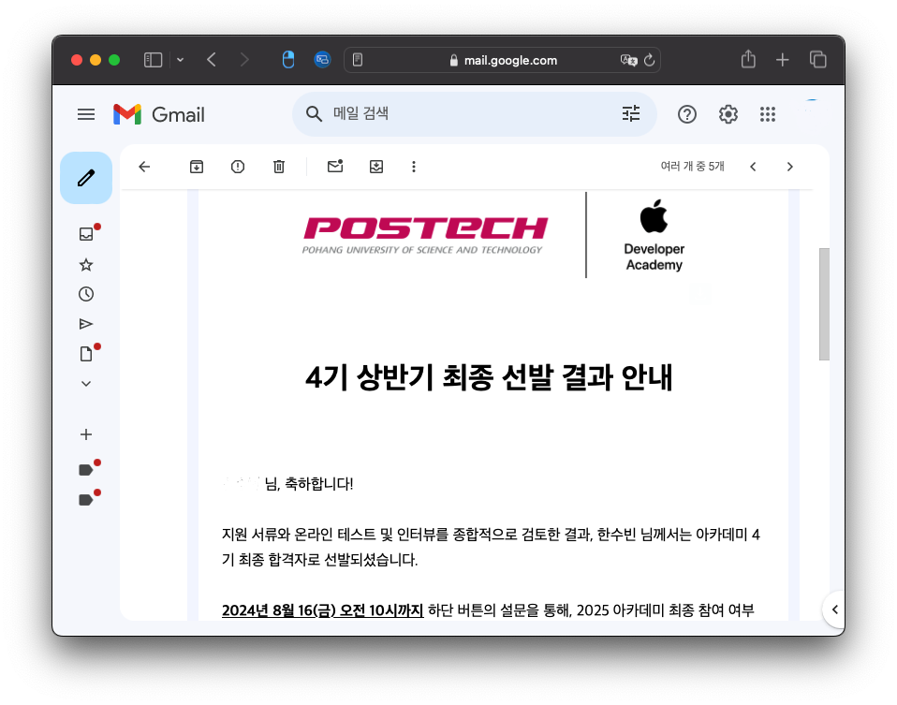The image size is (897, 705).
Task: Mark email as unread
Action: 334,166
